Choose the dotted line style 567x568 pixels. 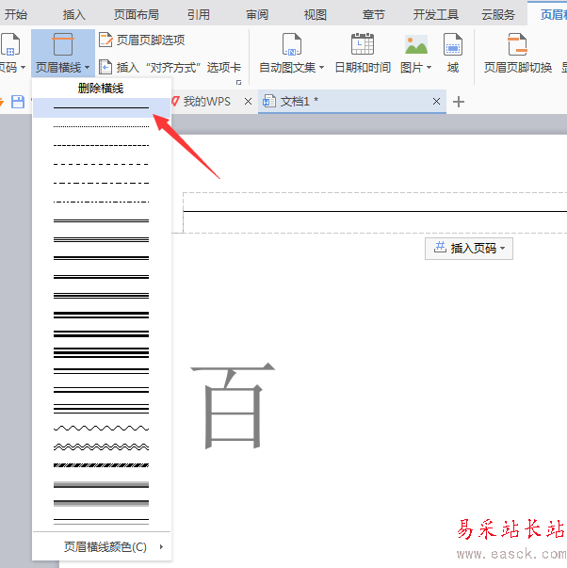click(102, 126)
